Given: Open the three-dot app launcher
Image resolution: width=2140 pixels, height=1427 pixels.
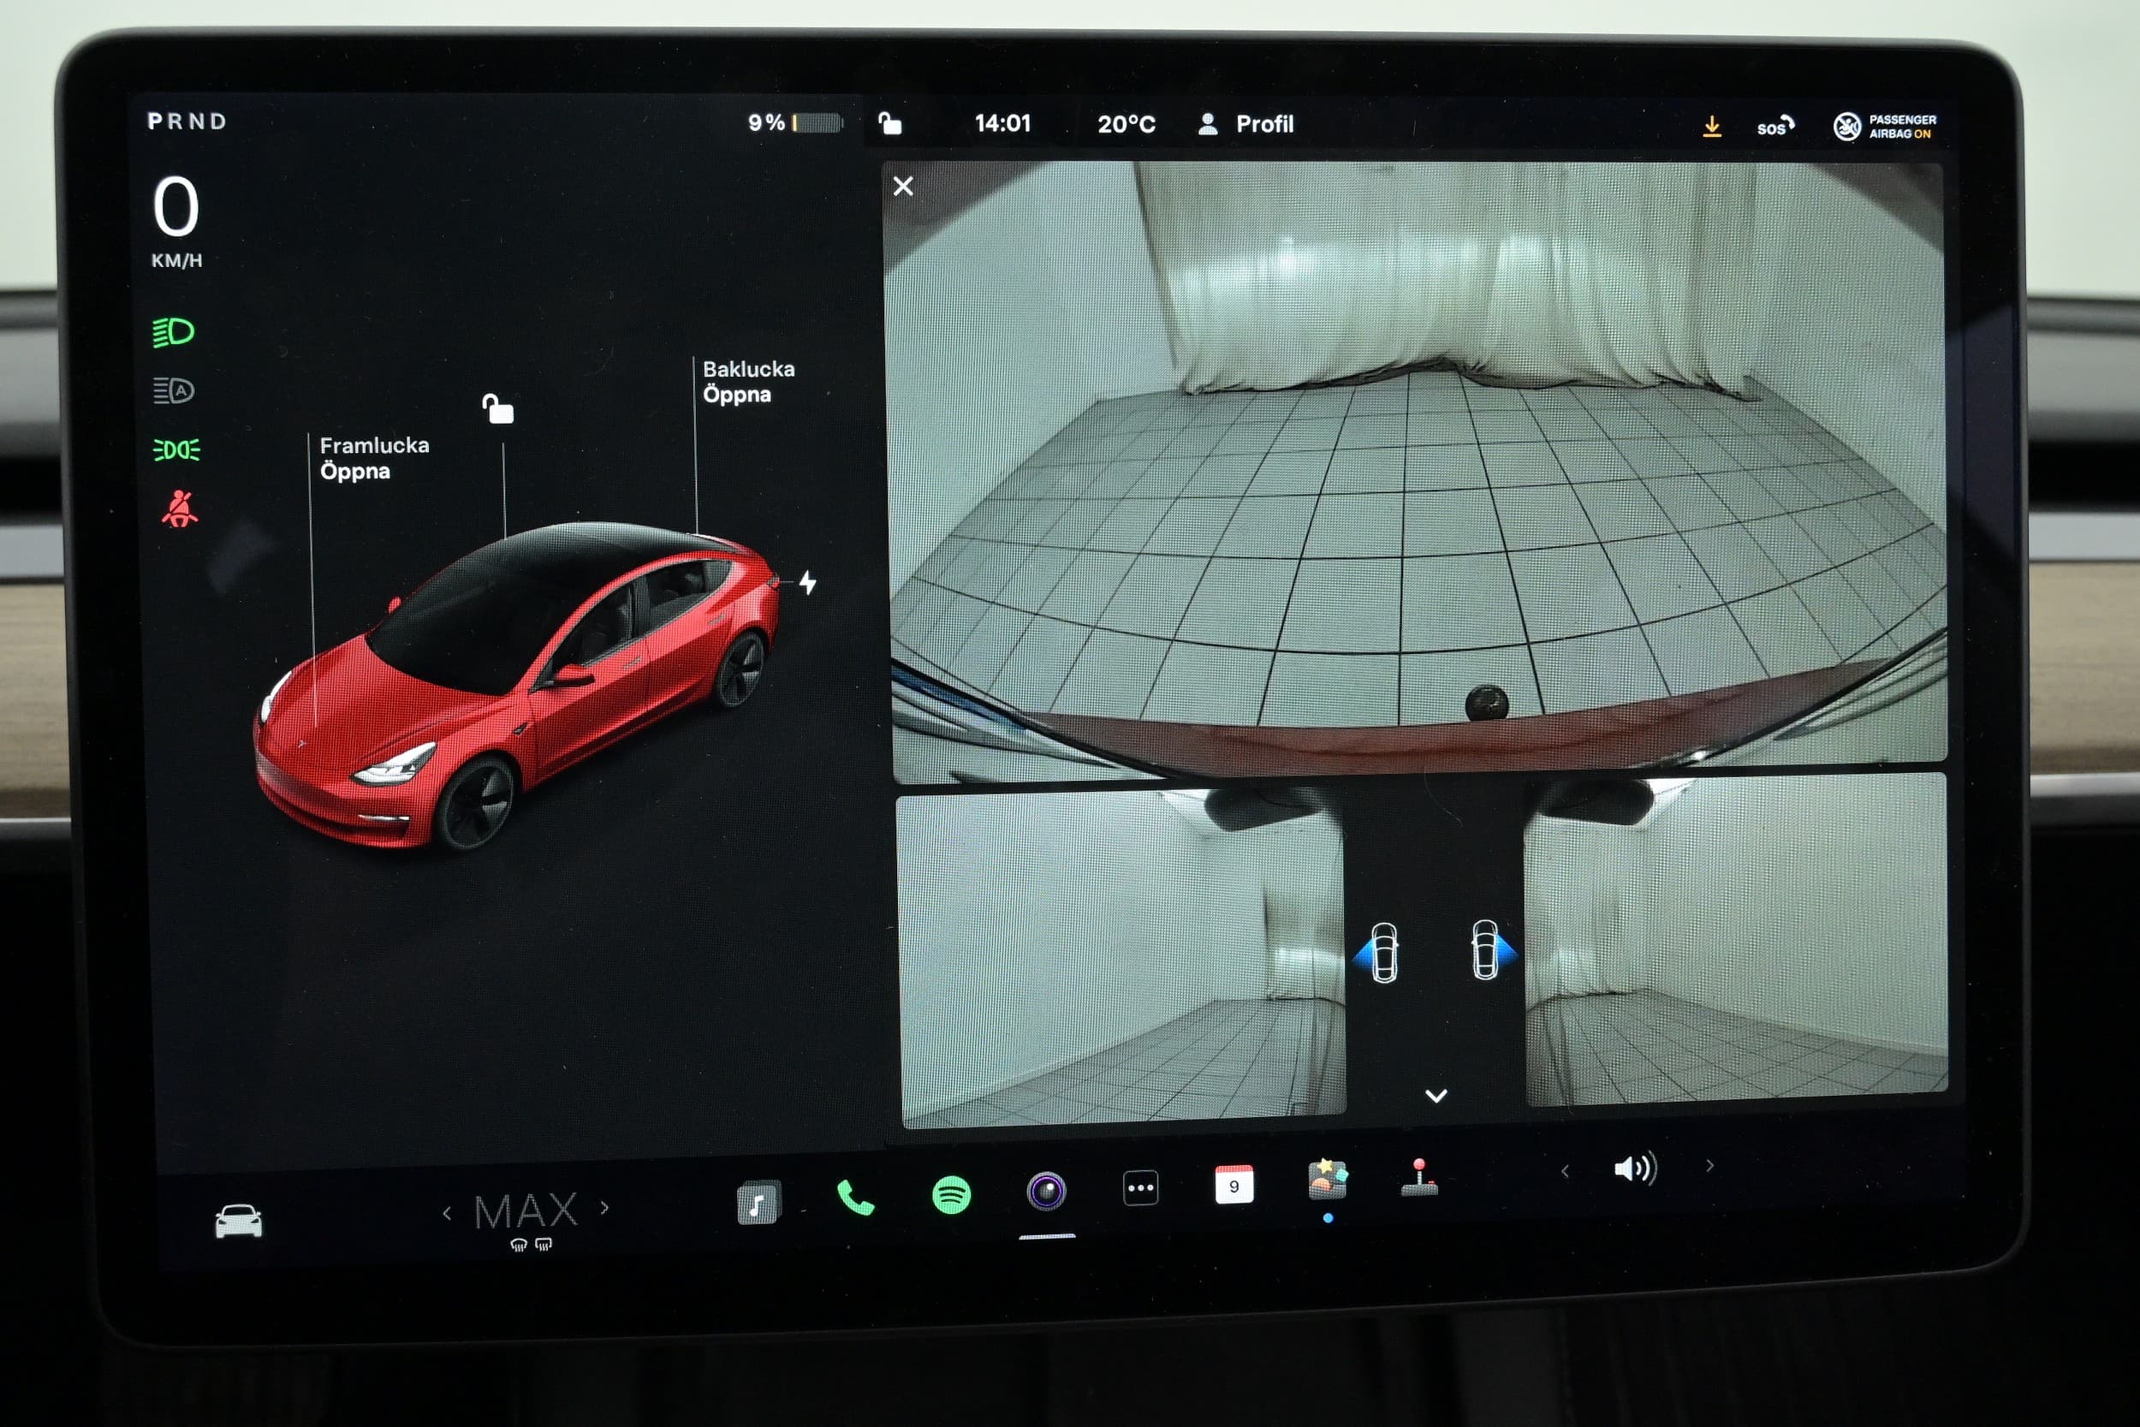Looking at the screenshot, I should click(x=1140, y=1187).
